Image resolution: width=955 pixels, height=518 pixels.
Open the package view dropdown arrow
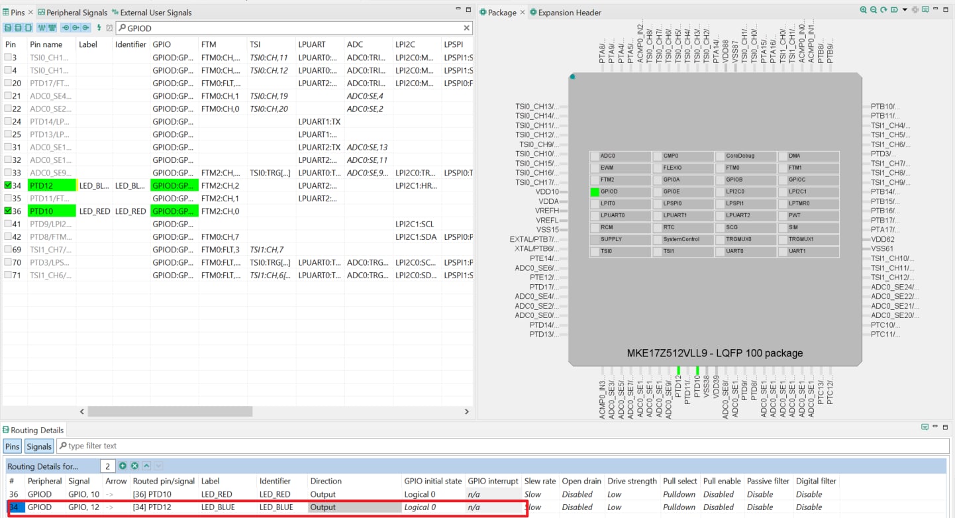(x=905, y=10)
